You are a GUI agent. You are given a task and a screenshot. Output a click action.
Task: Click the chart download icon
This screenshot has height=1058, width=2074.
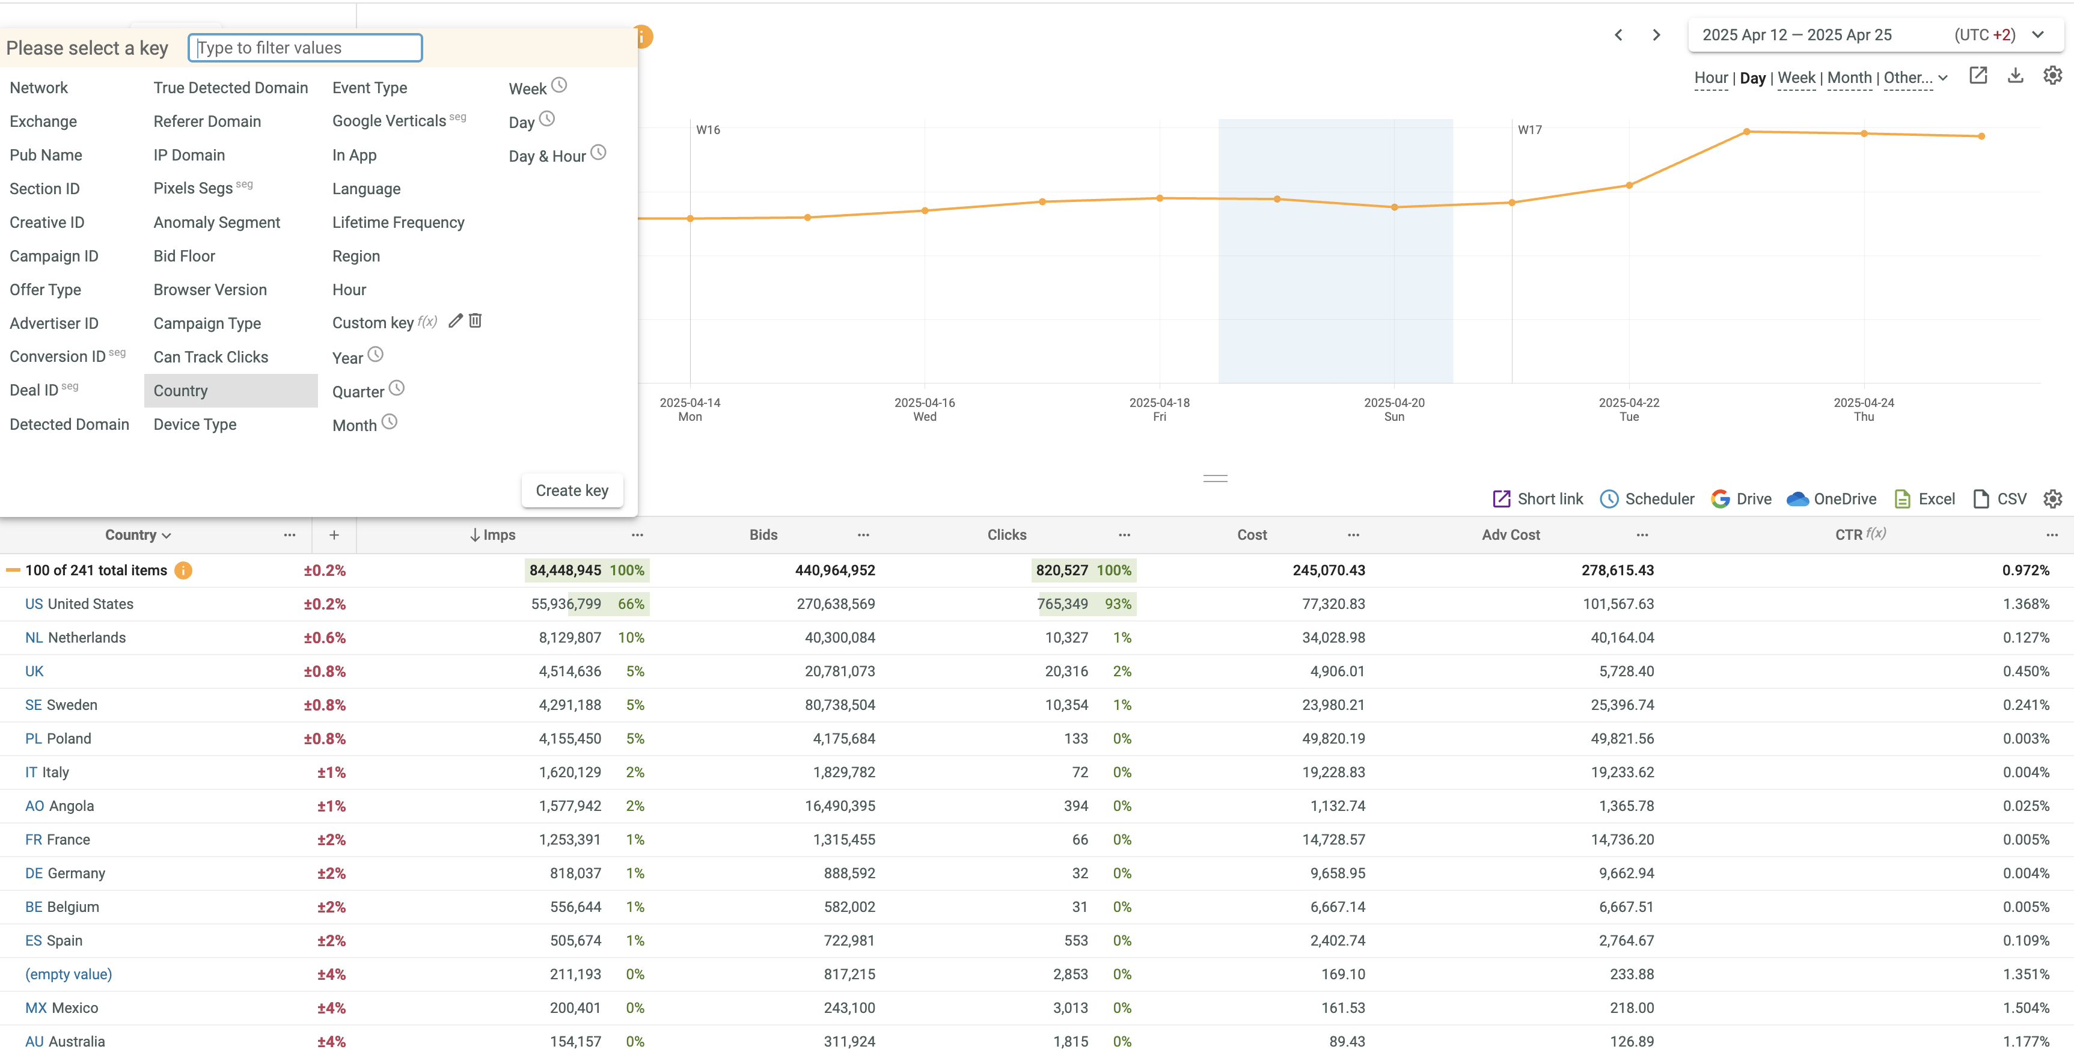point(2015,76)
